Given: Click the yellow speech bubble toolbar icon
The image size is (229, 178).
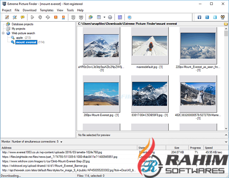Looking at the screenshot, I should pos(23,17).
